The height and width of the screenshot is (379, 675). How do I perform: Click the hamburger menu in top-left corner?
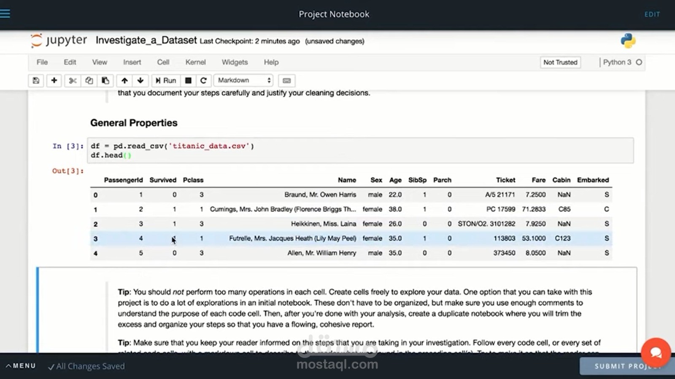pyautogui.click(x=5, y=13)
